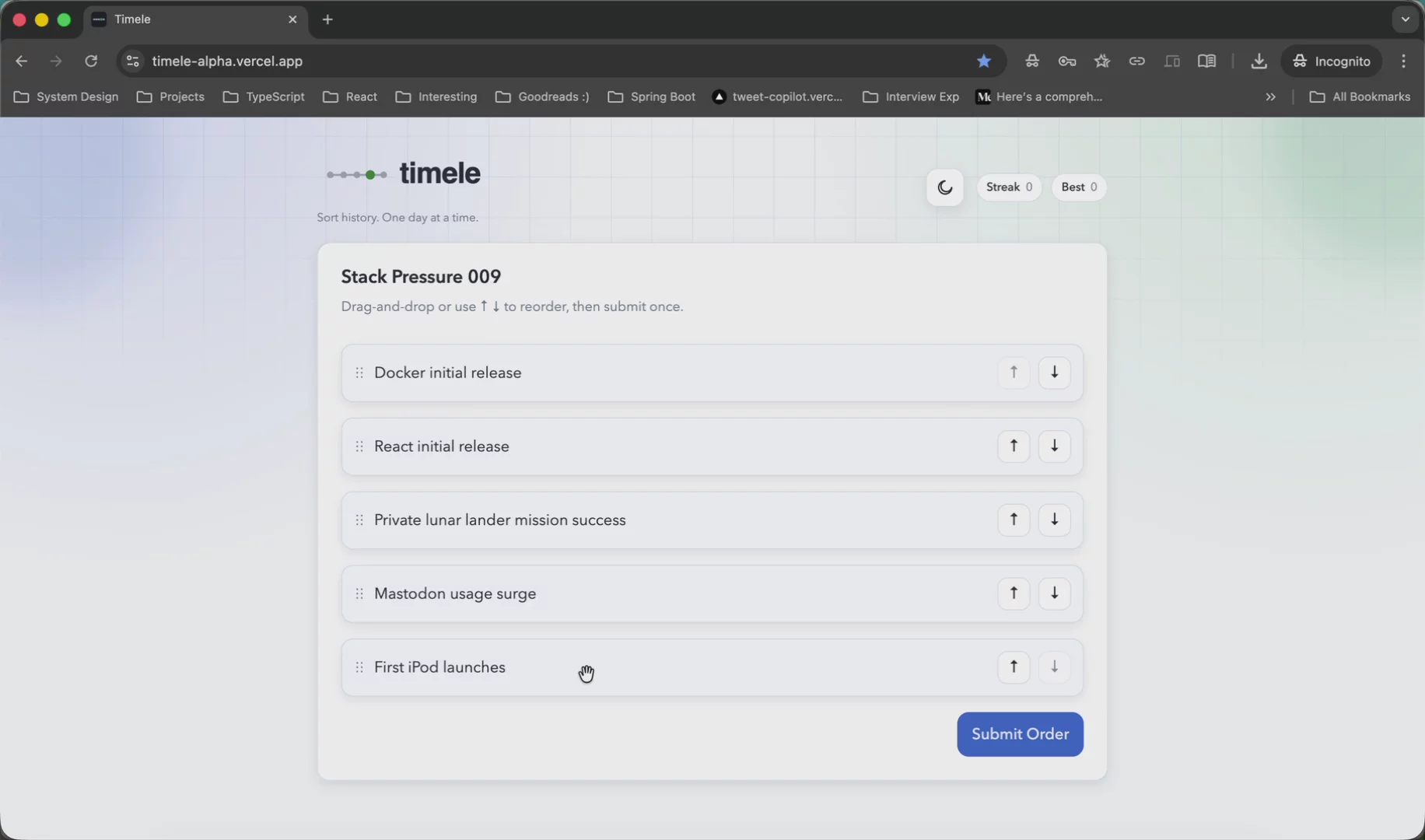The height and width of the screenshot is (840, 1425).
Task: Move React initial release up
Action: pos(1013,446)
